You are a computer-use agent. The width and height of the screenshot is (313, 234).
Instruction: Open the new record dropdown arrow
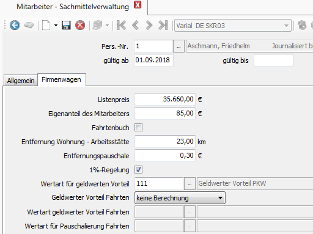56,26
